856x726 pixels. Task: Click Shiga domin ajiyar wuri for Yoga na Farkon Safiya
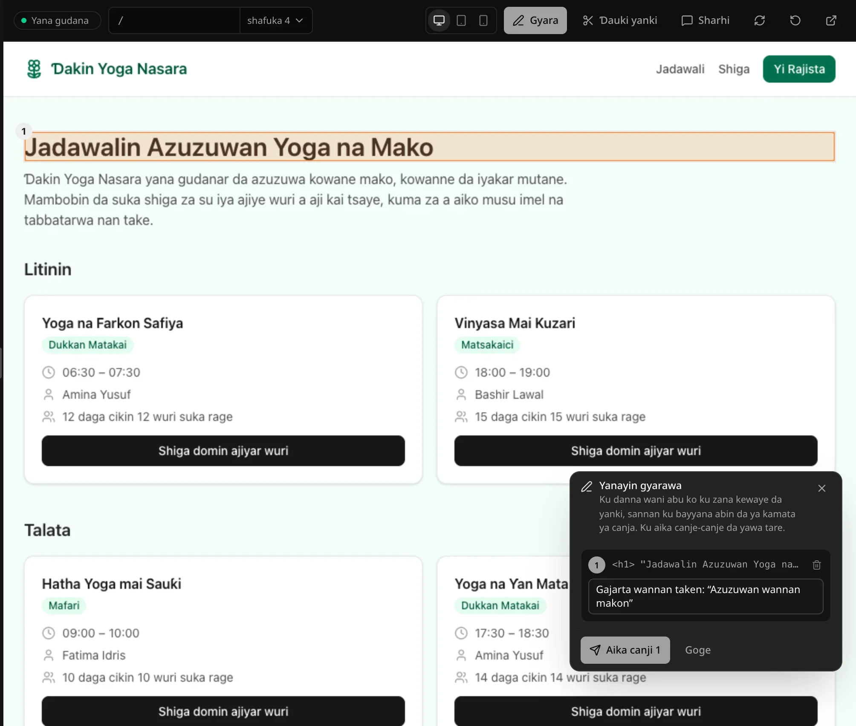(223, 451)
